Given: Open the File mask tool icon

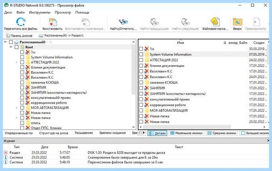Looking at the screenshot, I should tap(215, 22).
